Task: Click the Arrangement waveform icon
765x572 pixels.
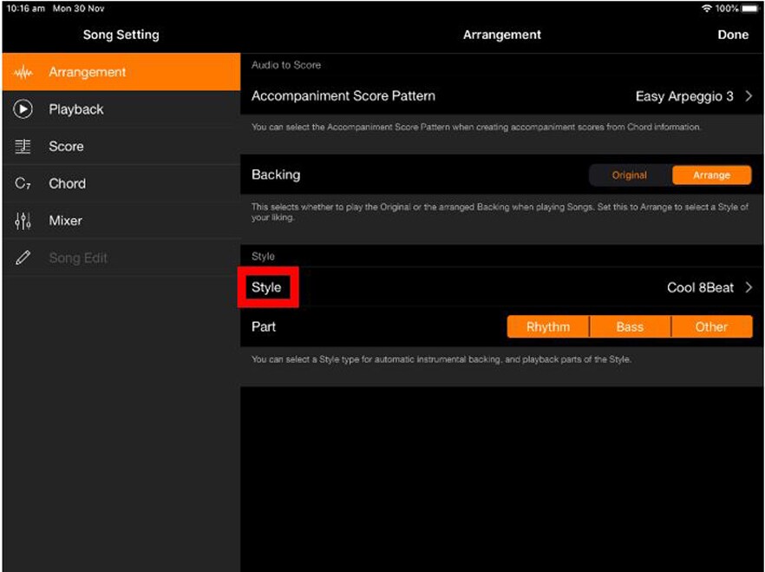Action: (23, 73)
